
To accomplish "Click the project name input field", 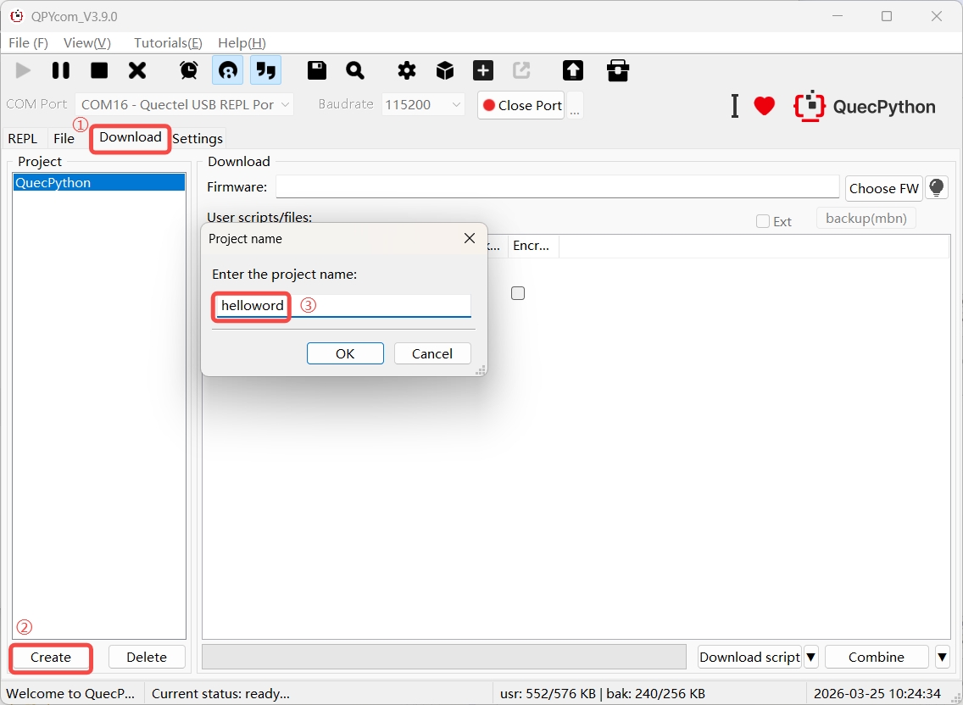I will (380, 305).
